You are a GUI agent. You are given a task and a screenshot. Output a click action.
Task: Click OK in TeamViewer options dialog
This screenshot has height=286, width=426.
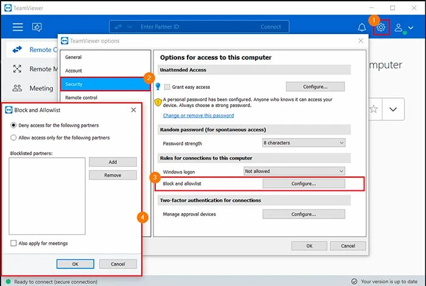(309, 246)
